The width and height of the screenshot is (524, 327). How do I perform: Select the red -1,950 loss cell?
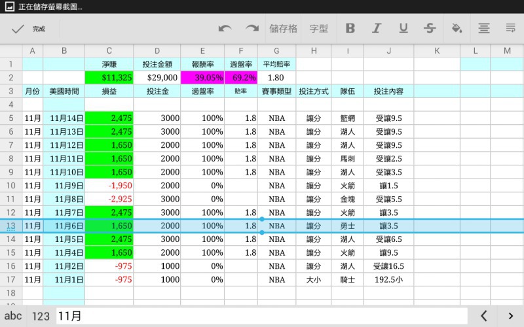109,186
